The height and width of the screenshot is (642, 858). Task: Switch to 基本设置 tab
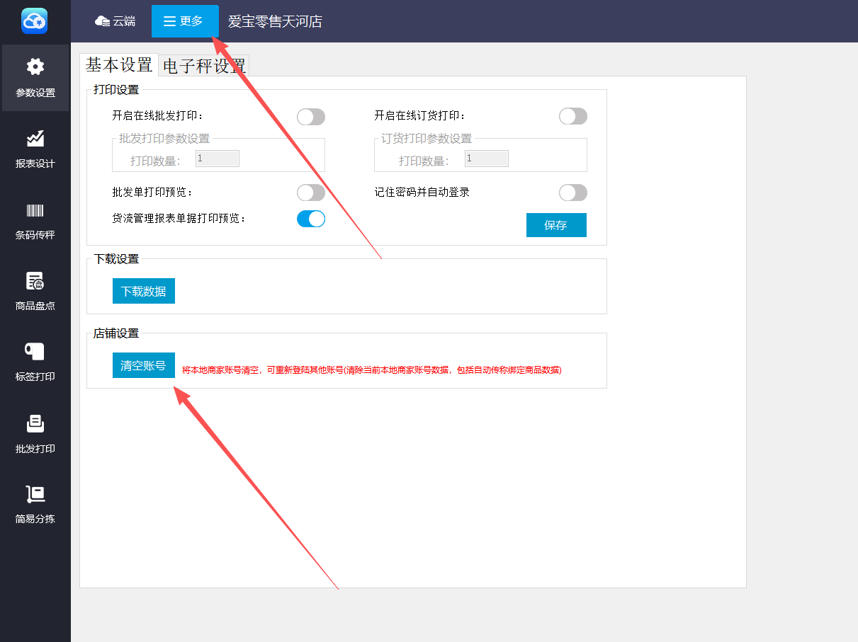tap(119, 65)
